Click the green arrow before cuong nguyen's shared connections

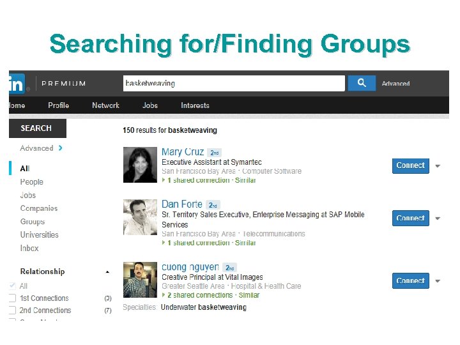pyautogui.click(x=164, y=295)
